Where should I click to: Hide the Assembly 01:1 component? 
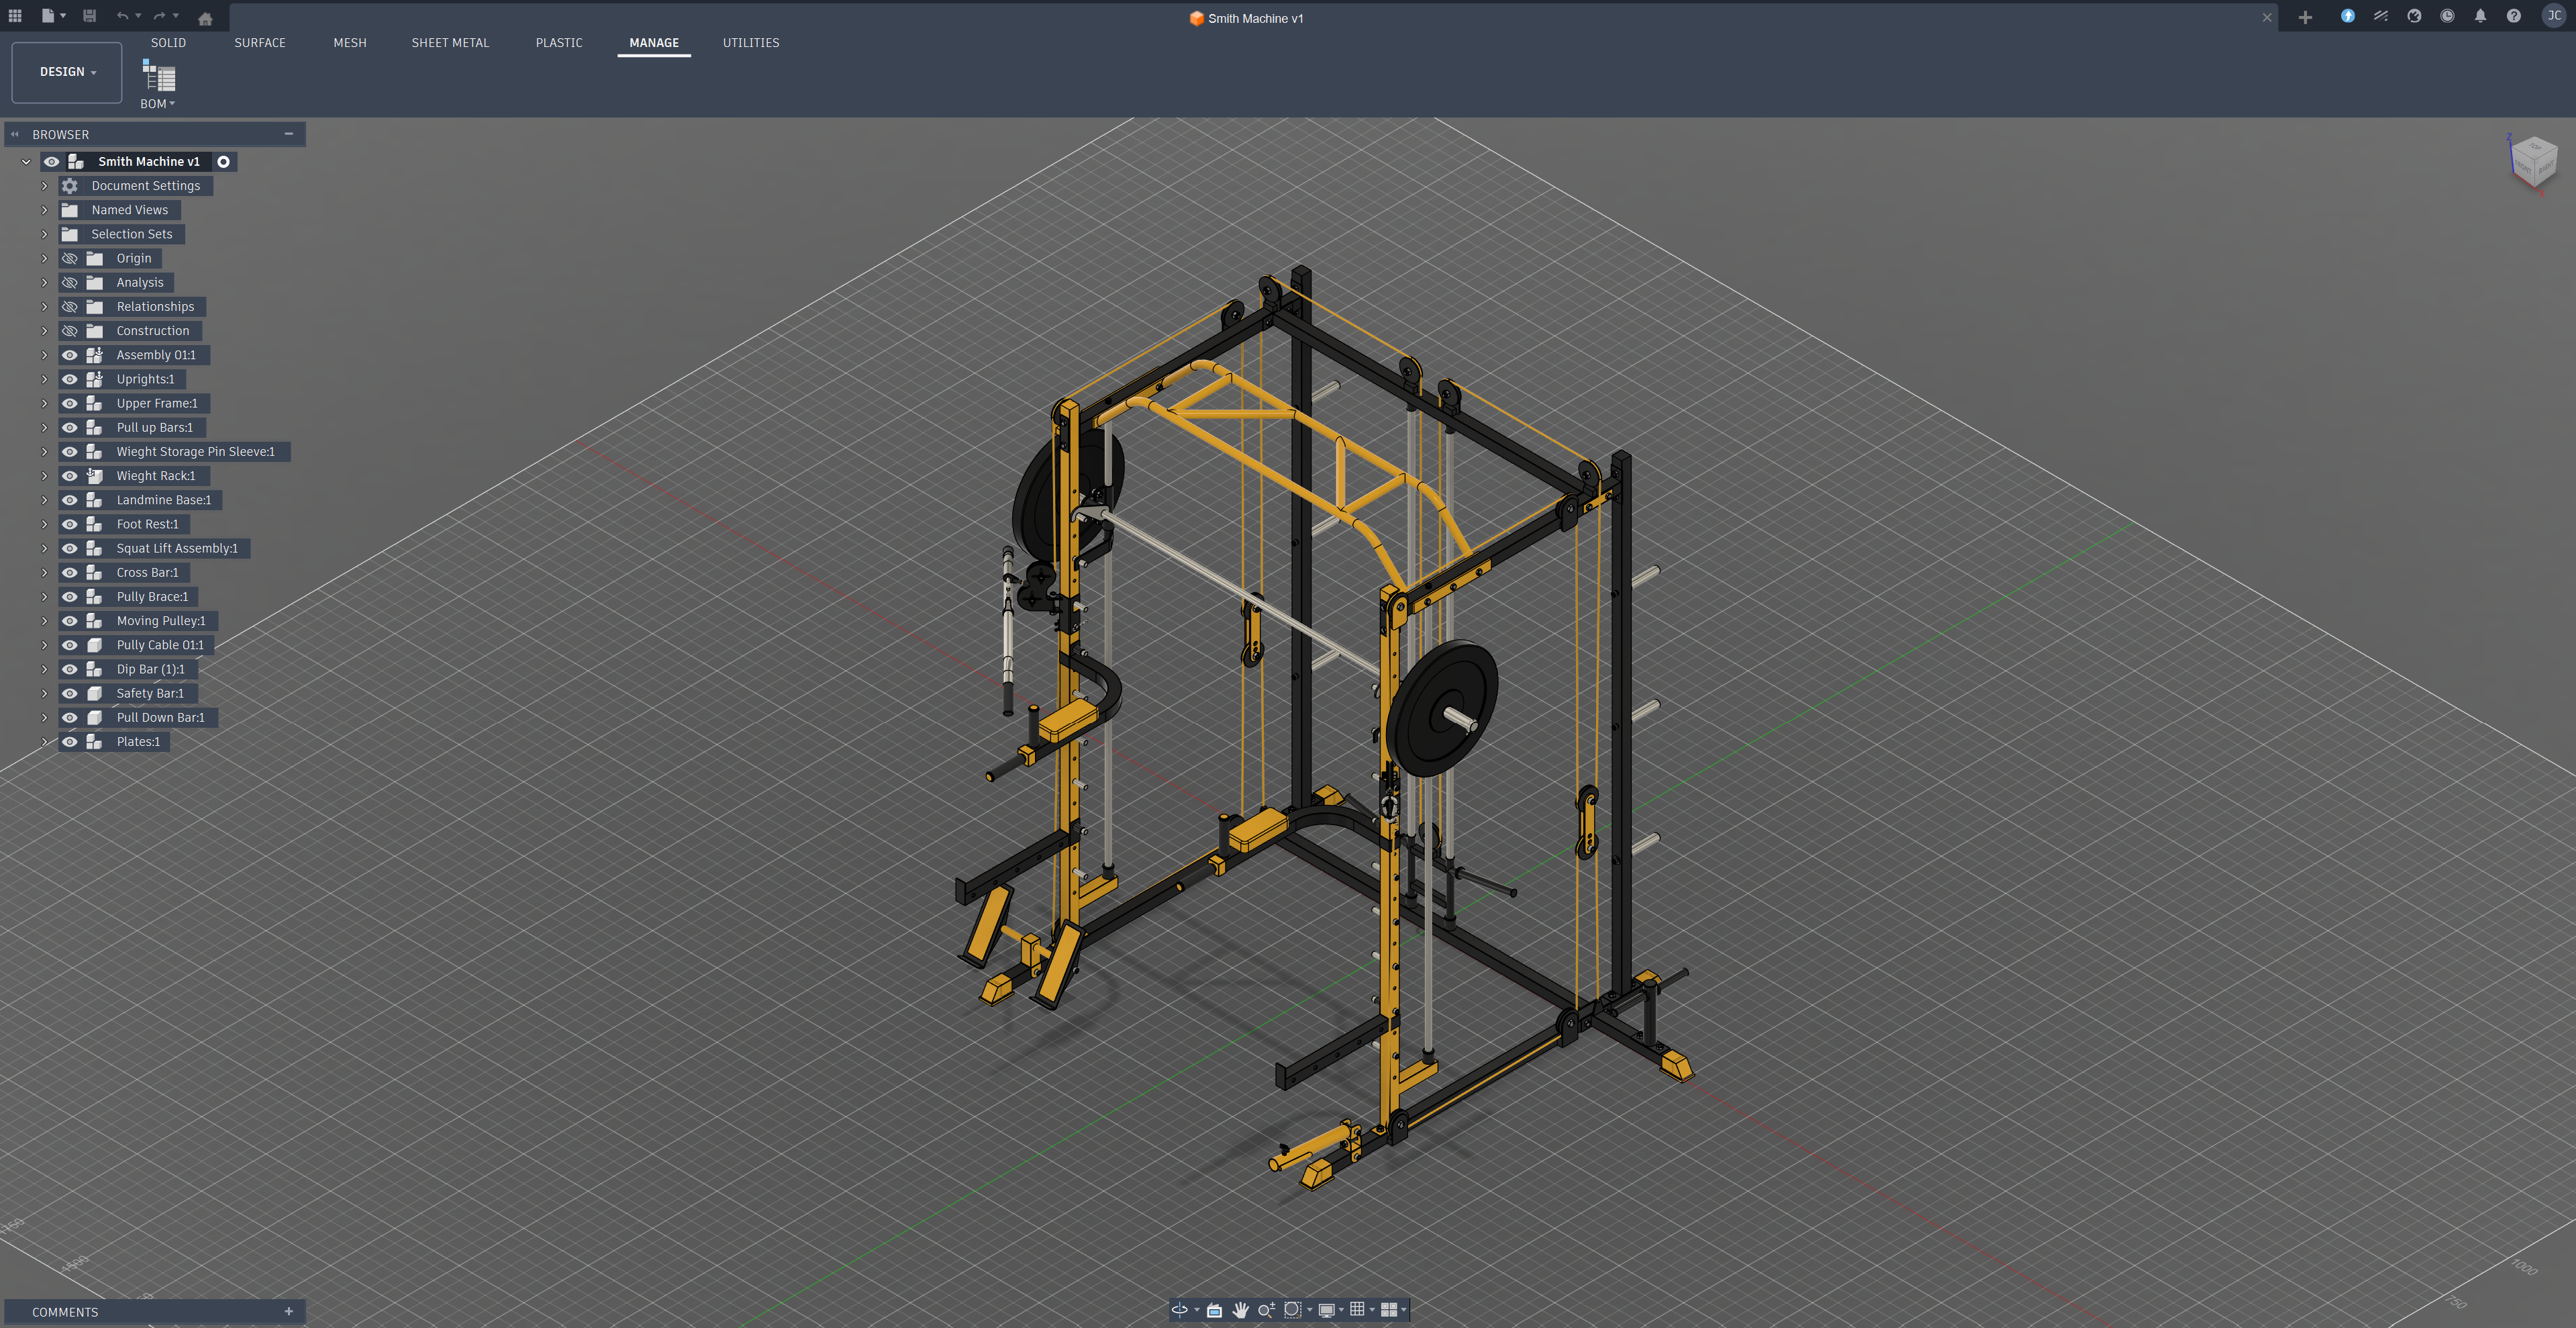(x=70, y=355)
